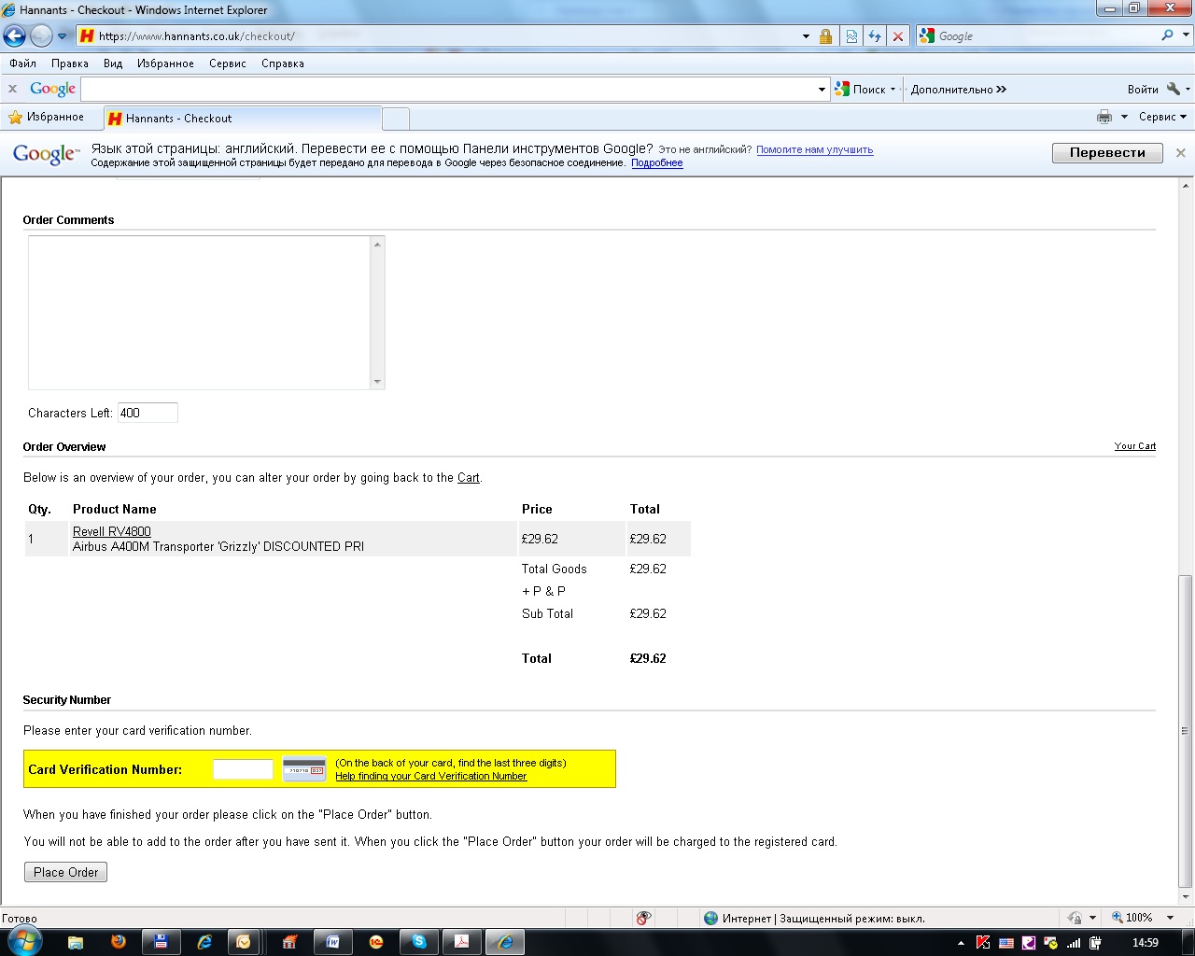Click the Перевести translate button
Screen dimensions: 1195x956
coord(1107,153)
